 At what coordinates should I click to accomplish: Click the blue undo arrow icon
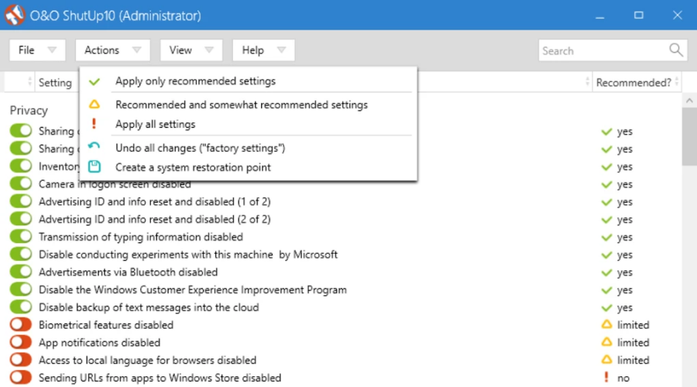click(x=94, y=146)
